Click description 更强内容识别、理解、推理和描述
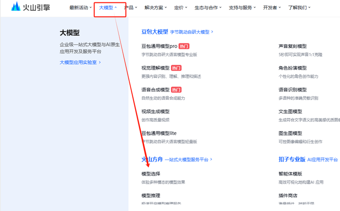Screen dimensions: 340x211 [x=171, y=76]
